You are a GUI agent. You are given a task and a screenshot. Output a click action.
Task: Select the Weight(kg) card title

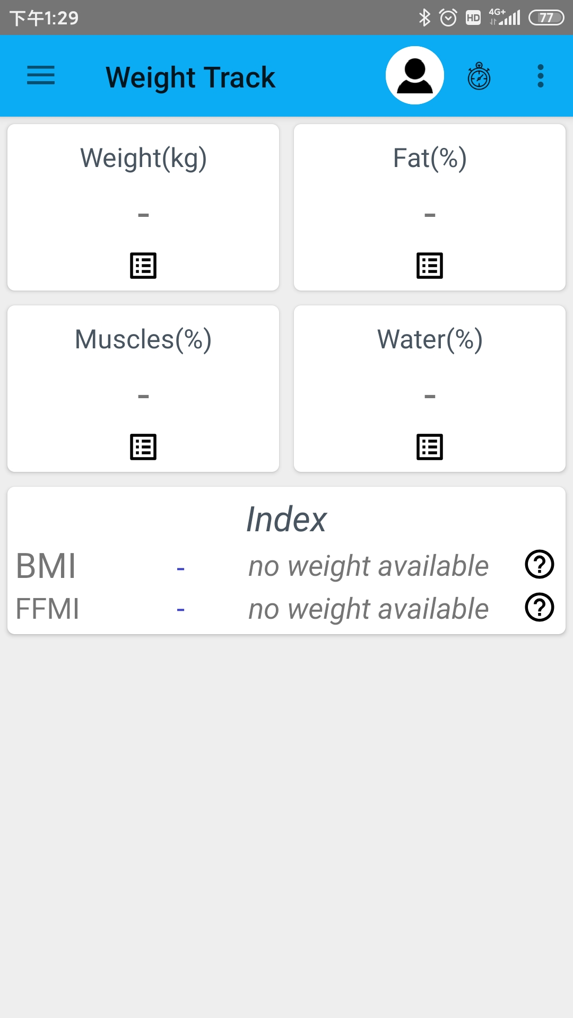coord(143,159)
